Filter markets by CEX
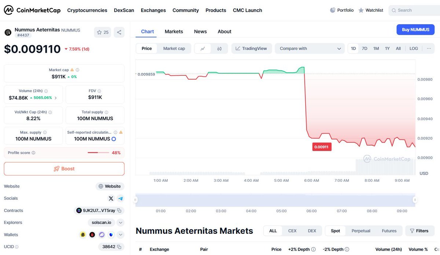Image resolution: width=440 pixels, height=255 pixels. [292, 231]
